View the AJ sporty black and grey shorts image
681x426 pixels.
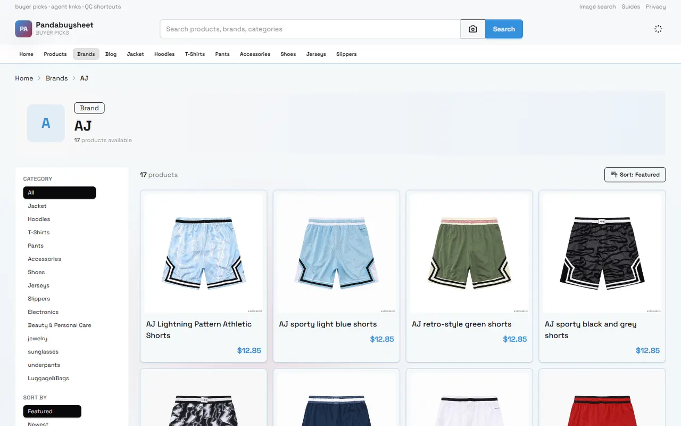[x=602, y=253]
